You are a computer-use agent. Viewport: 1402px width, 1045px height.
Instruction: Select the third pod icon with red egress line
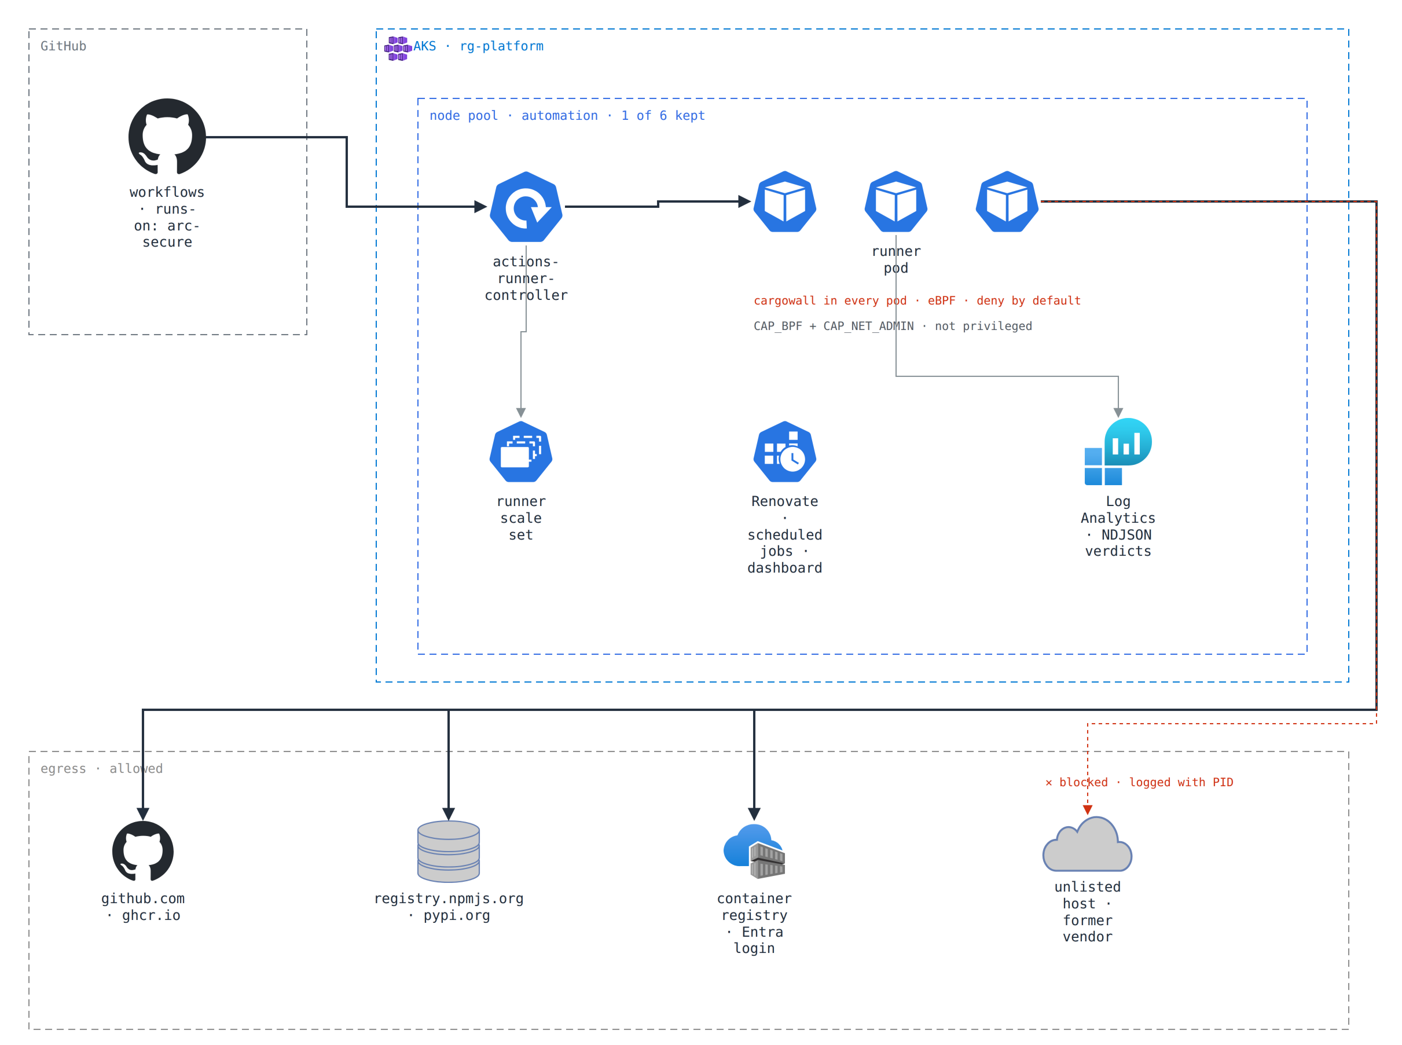(1007, 202)
